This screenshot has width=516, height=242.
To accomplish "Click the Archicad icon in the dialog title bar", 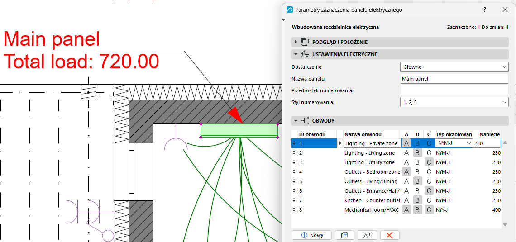I will point(290,10).
